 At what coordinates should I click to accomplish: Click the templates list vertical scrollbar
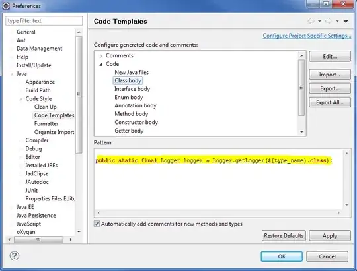(x=301, y=88)
